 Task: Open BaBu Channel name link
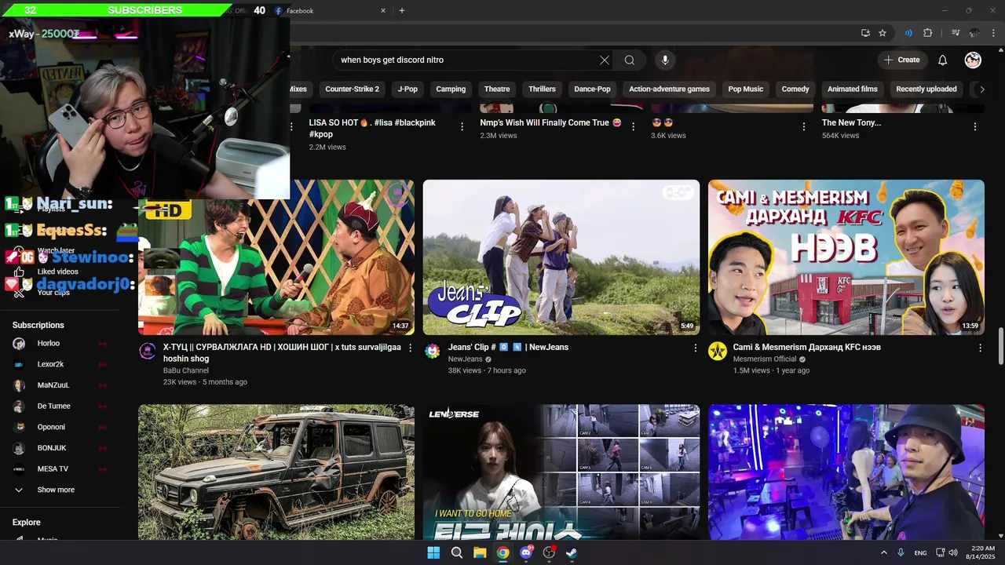186,370
